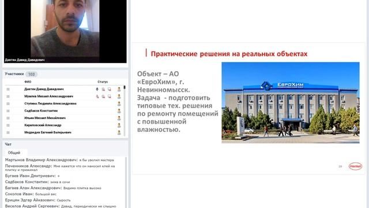Click user avatar icon for Кириловский Александр
This screenshot has height=208, width=369.
click(x=119, y=125)
